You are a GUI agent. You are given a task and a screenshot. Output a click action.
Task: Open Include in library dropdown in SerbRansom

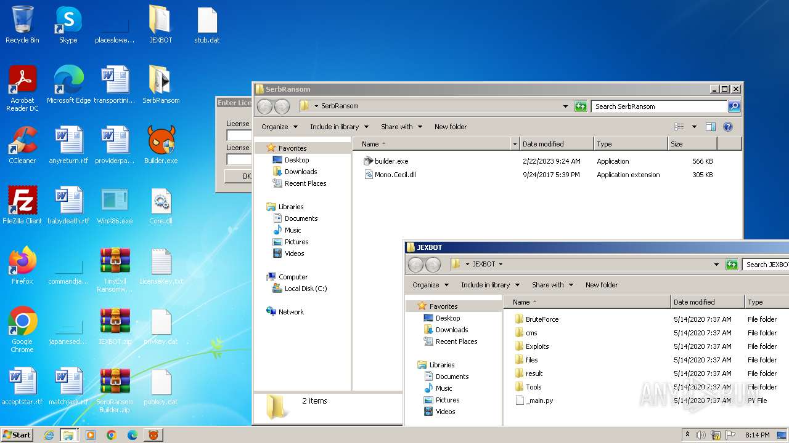[x=339, y=127]
